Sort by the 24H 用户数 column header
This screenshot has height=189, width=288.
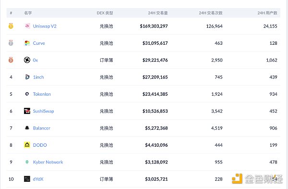[x=267, y=13]
